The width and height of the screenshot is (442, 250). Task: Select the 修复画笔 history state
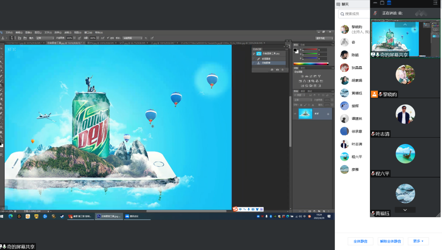pos(269,59)
